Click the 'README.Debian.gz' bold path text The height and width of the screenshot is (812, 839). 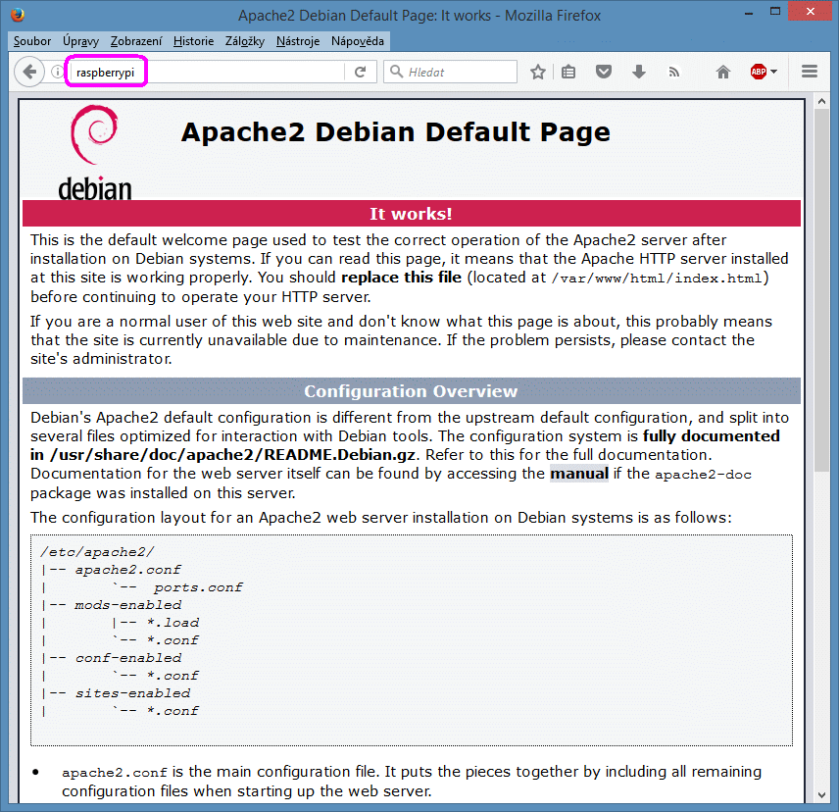click(340, 455)
